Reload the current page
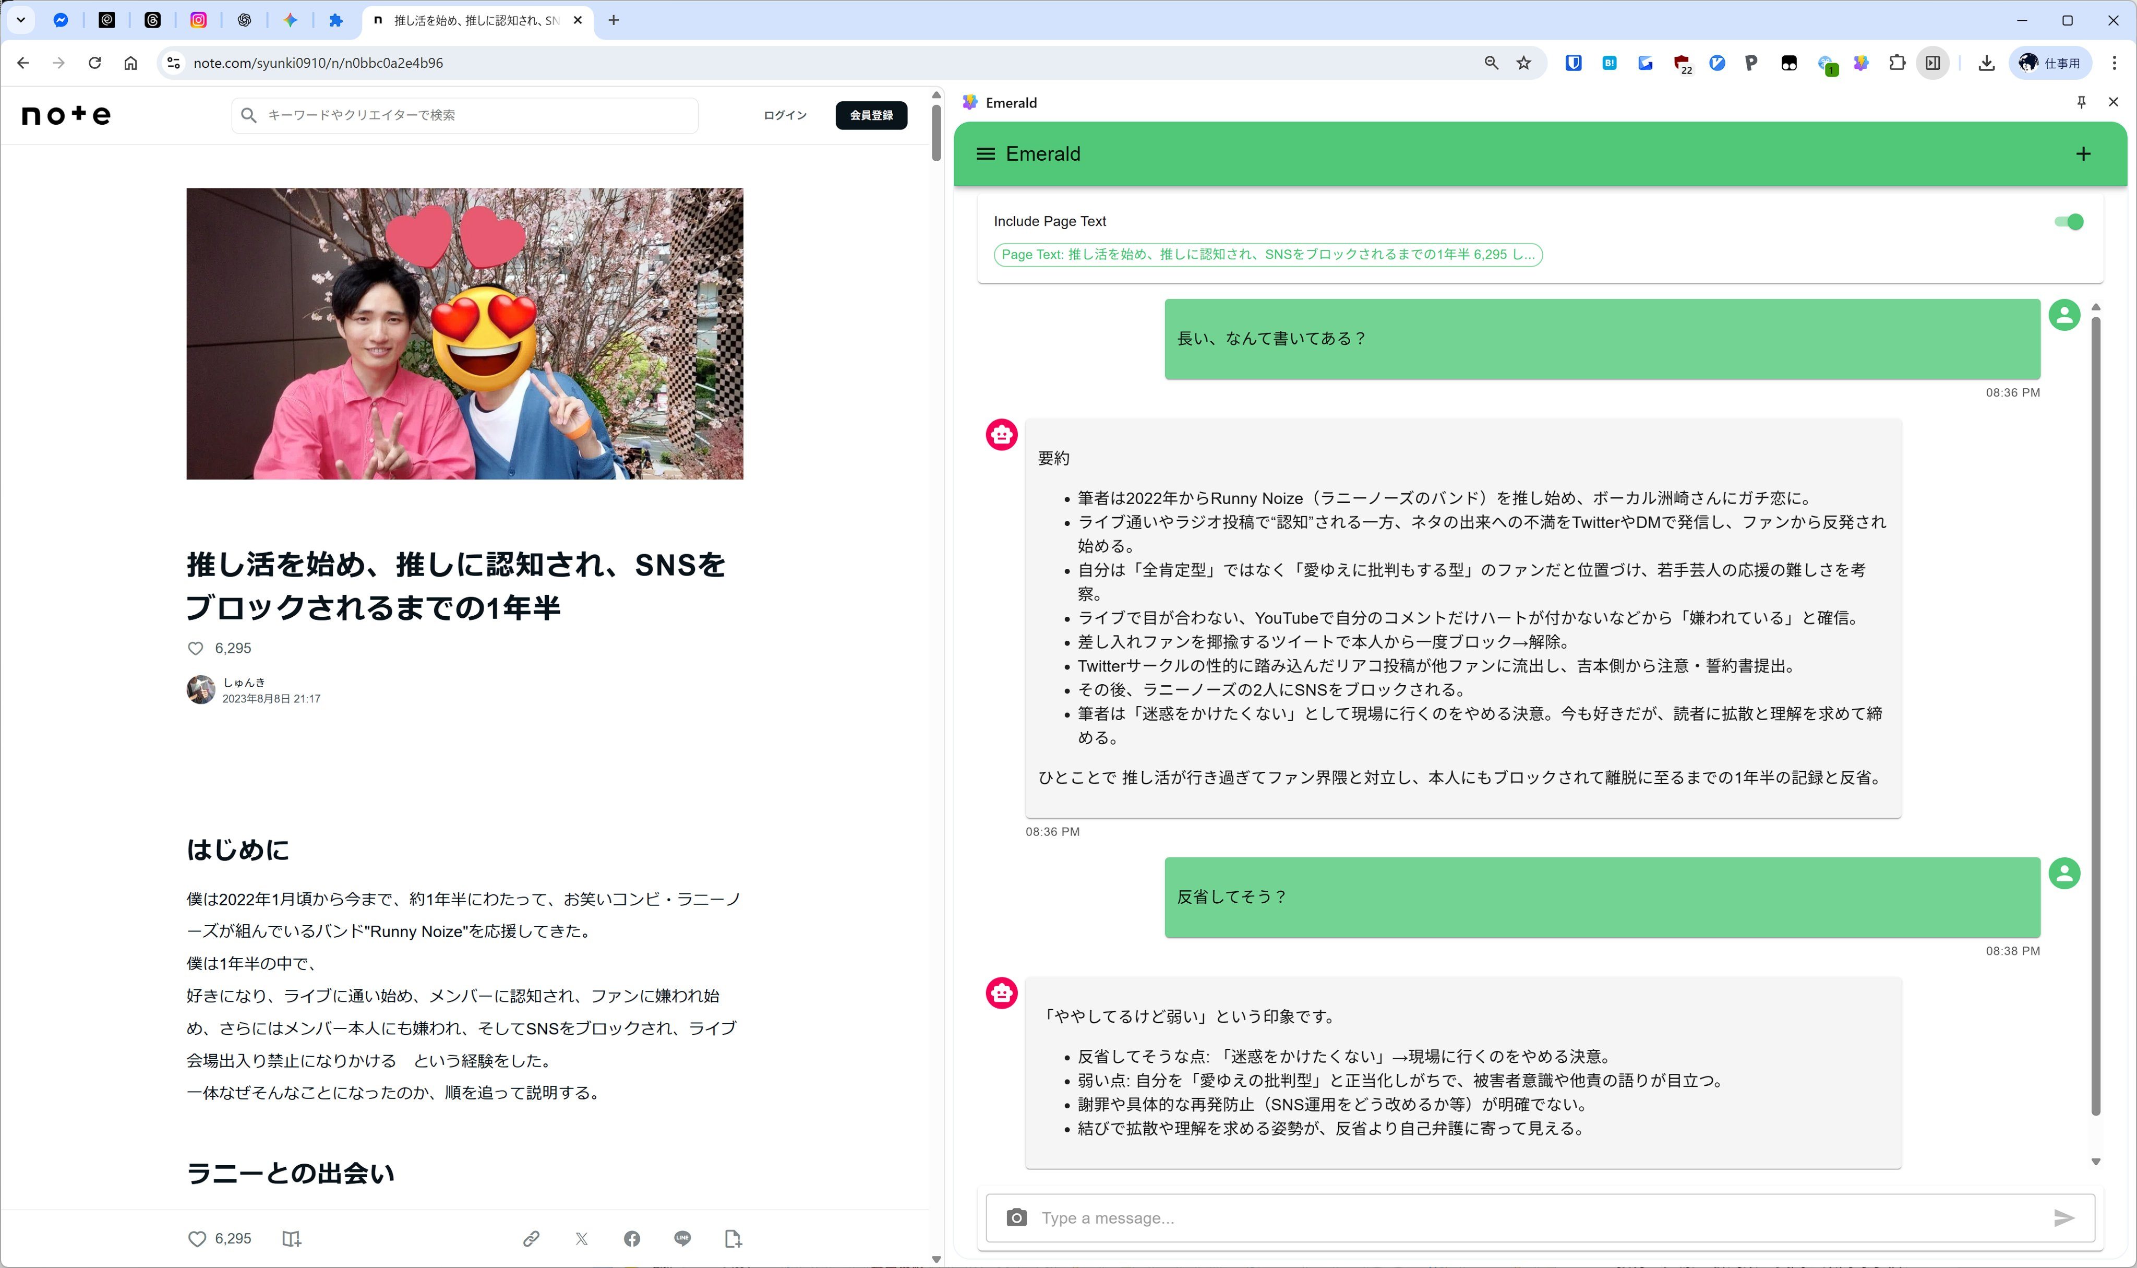 tap(95, 63)
